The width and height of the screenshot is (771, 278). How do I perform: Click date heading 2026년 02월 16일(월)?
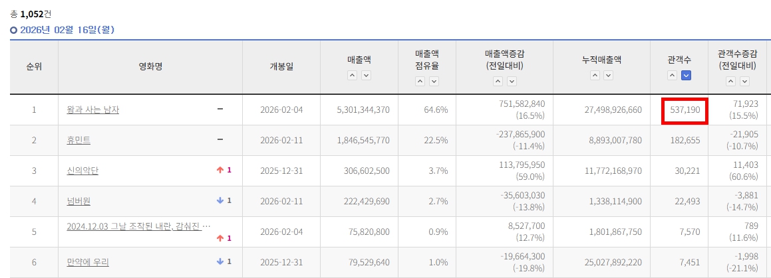tap(67, 31)
